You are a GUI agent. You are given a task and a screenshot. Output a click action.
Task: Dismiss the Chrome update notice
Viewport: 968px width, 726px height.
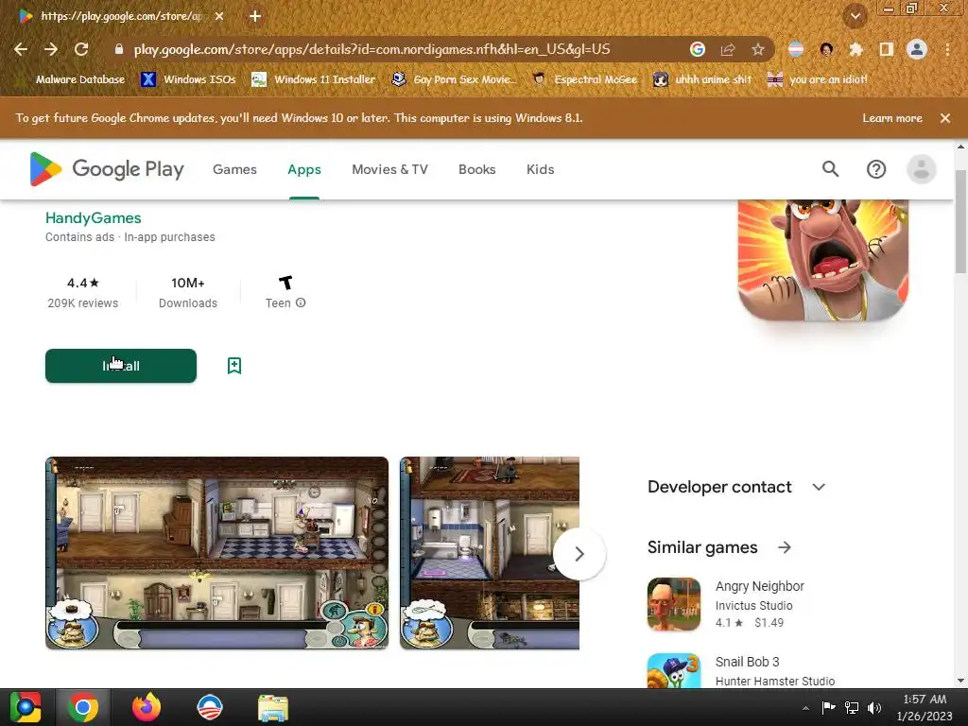pos(945,118)
